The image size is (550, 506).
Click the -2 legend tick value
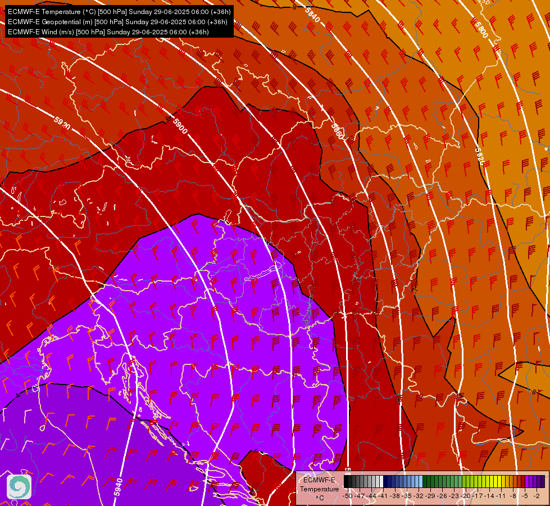(x=537, y=496)
